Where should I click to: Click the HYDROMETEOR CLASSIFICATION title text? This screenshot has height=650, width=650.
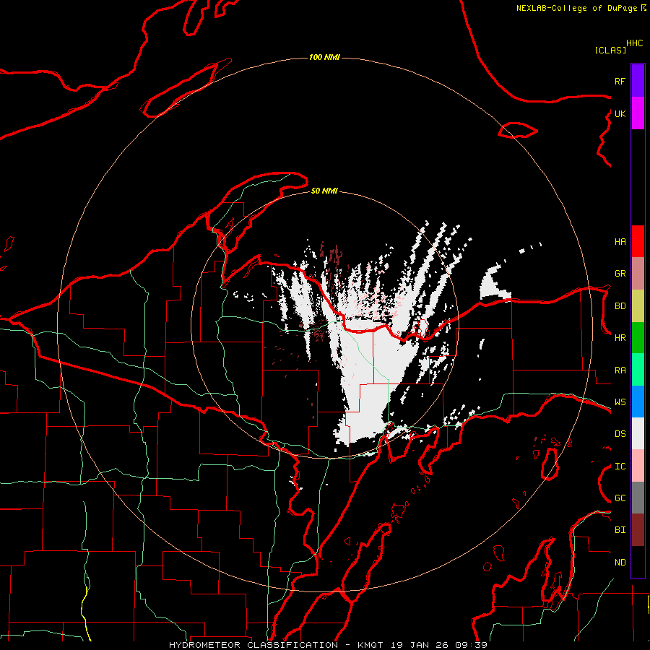253,645
